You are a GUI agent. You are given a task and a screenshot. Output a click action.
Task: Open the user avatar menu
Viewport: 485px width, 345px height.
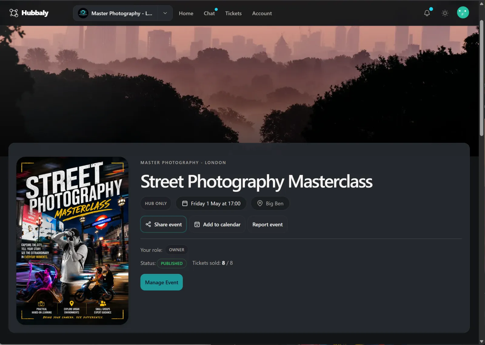click(x=463, y=13)
